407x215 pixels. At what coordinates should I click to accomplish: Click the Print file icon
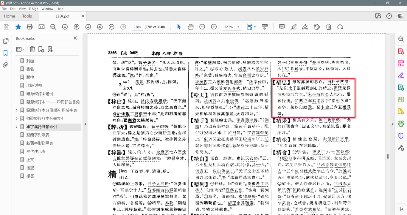point(29,27)
